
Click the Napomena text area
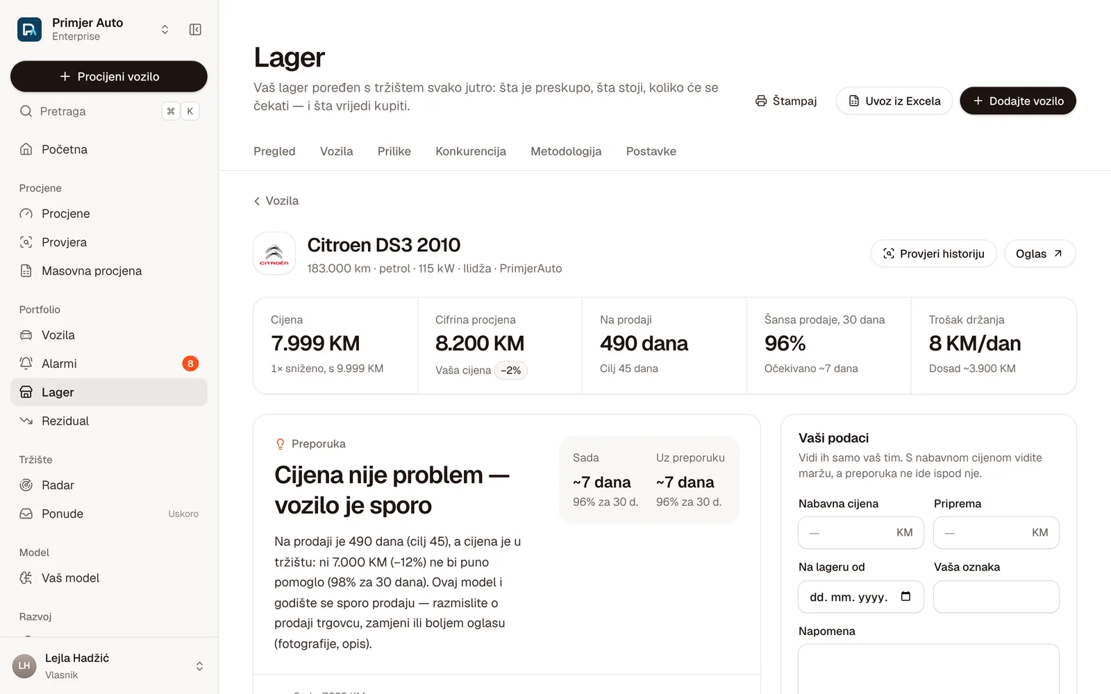(x=929, y=669)
